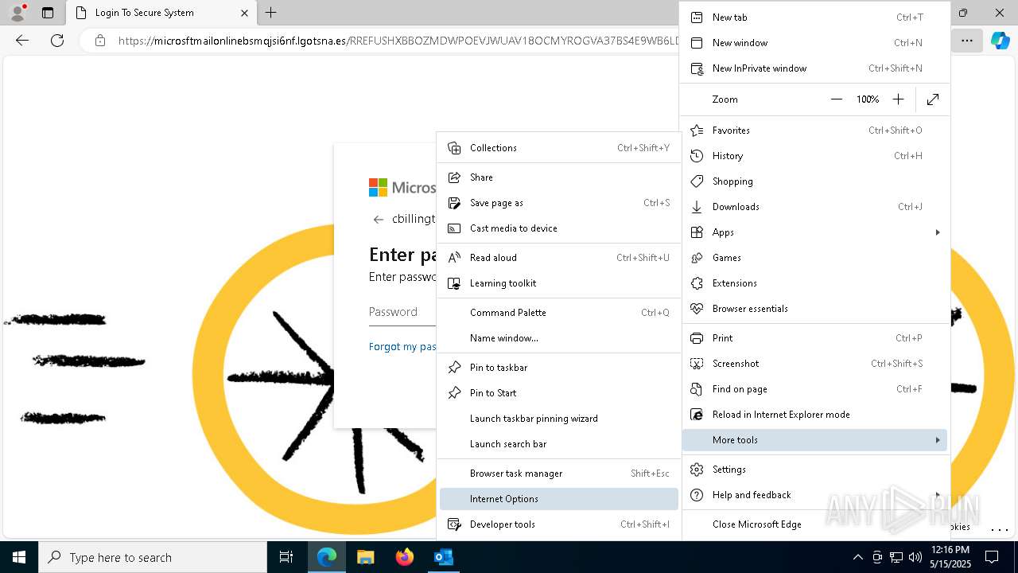
Task: Go back using arrow beside email
Action: tap(379, 220)
